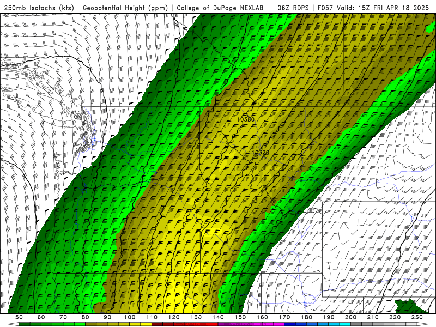This screenshot has height=327, width=436.
Task: Click the 110 knot colorbar label
Action: [x=152, y=317]
